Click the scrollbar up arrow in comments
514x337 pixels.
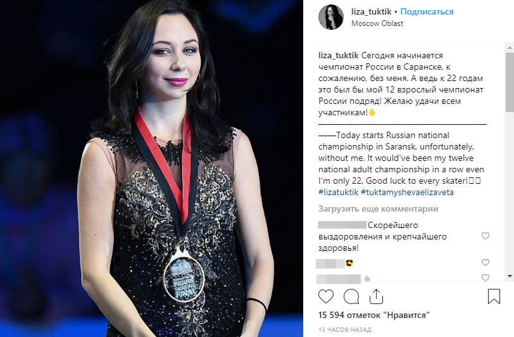coord(510,48)
